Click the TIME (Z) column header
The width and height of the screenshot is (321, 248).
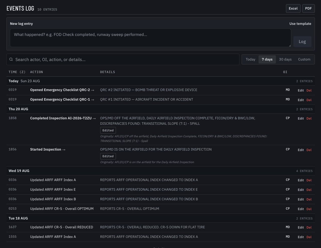click(17, 72)
